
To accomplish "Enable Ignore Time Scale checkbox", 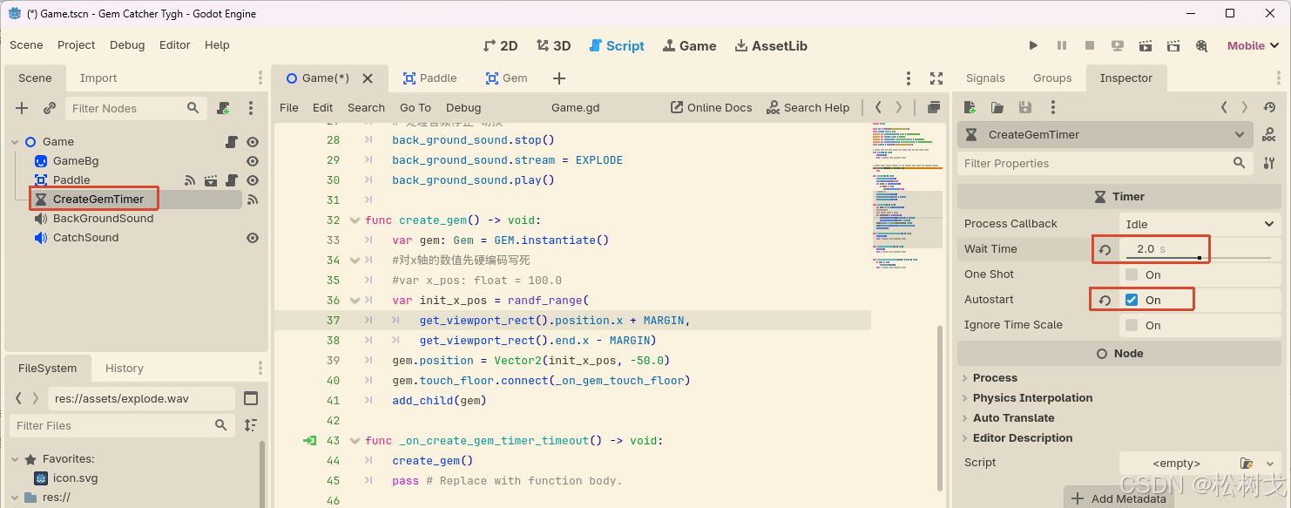I will click(x=1132, y=325).
